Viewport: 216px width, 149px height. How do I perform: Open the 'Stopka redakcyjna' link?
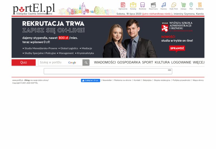point(162,80)
